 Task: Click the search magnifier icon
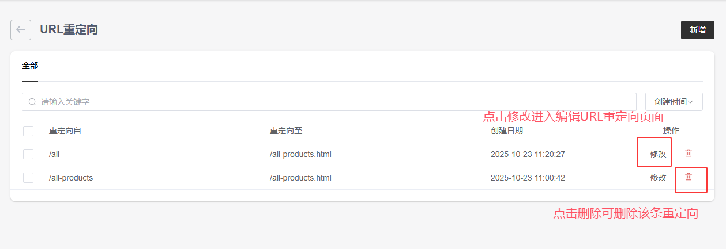click(32, 102)
